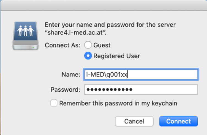Image resolution: width=207 pixels, height=135 pixels.
Task: Click the "Password:" field label
Action: [66, 89]
